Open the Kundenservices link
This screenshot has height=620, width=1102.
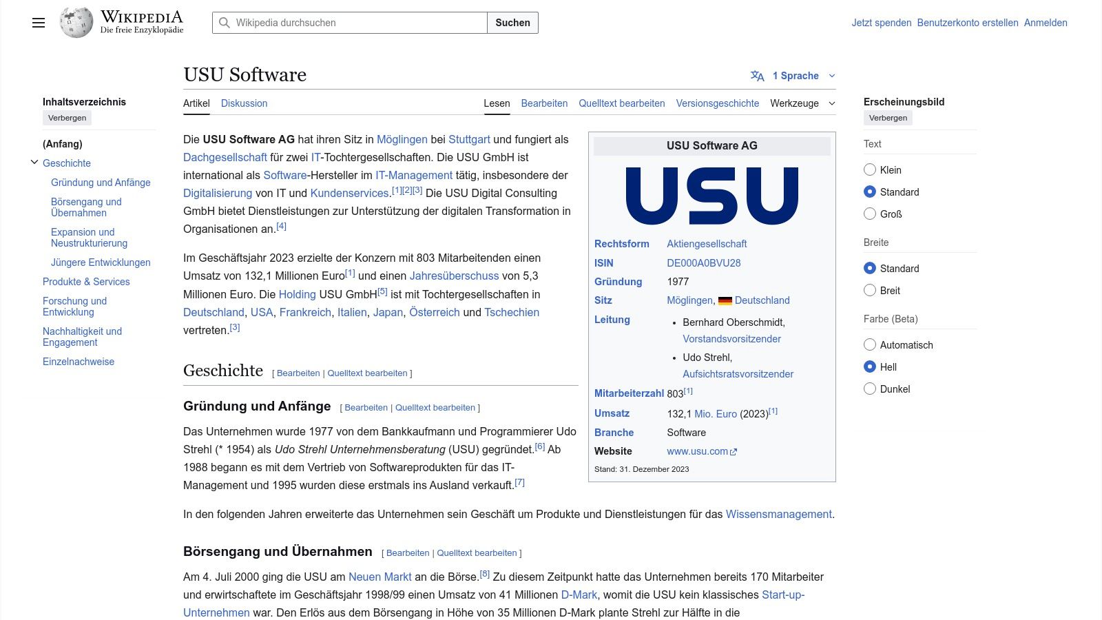[x=350, y=193]
